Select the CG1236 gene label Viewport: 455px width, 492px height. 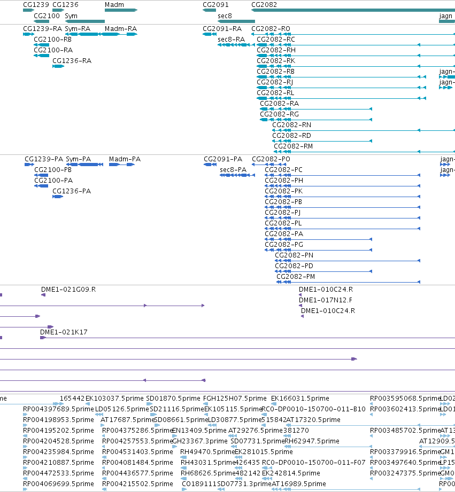coord(65,5)
